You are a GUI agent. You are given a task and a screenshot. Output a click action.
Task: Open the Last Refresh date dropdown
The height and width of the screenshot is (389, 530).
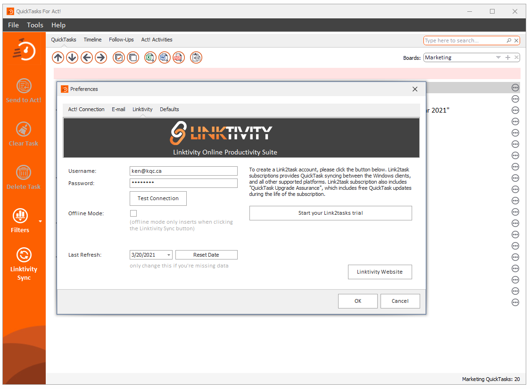tap(169, 255)
